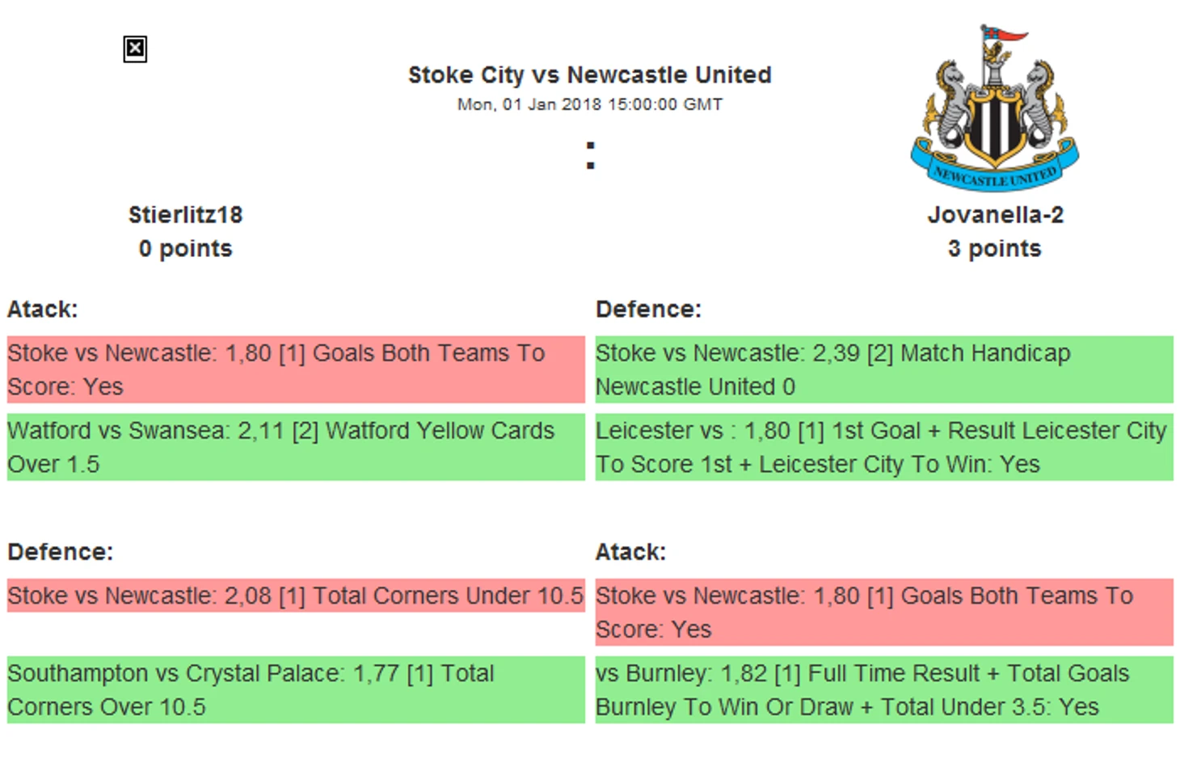Image resolution: width=1180 pixels, height=775 pixels.
Task: Click the 0 points label
Action: pyautogui.click(x=185, y=249)
